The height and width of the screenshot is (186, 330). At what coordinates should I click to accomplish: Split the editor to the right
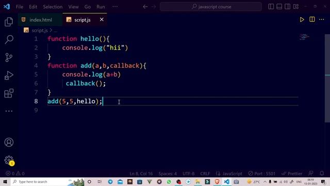[x=312, y=20]
